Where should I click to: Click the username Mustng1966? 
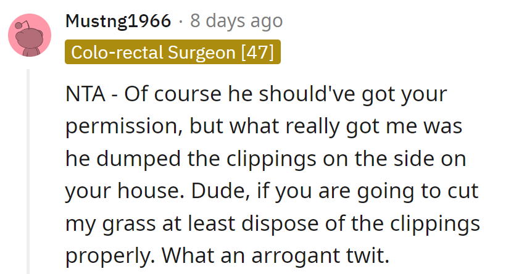tap(117, 22)
